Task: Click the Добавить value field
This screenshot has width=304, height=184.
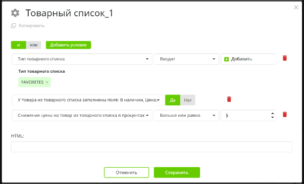Action: point(249,59)
